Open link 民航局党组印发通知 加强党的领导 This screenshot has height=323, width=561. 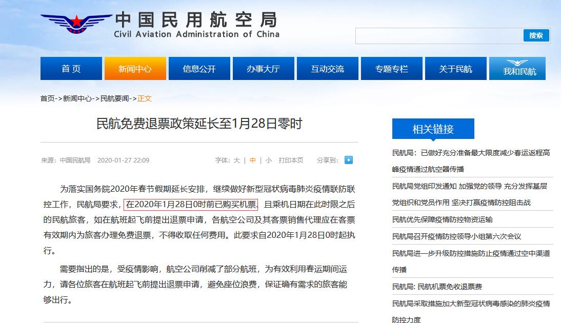pos(469,194)
